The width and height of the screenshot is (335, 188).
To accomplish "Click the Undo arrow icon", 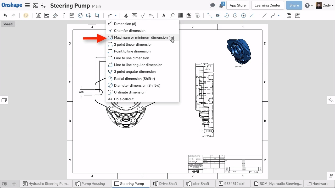I will tap(5, 16).
